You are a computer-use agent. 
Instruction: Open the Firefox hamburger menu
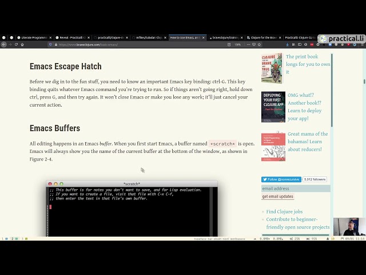click(x=362, y=45)
